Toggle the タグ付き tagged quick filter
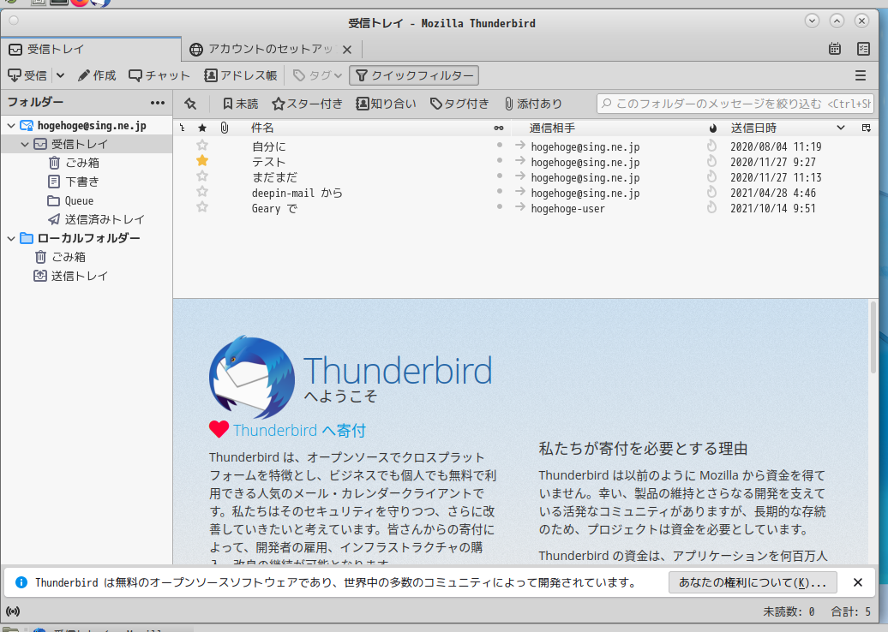 point(459,104)
